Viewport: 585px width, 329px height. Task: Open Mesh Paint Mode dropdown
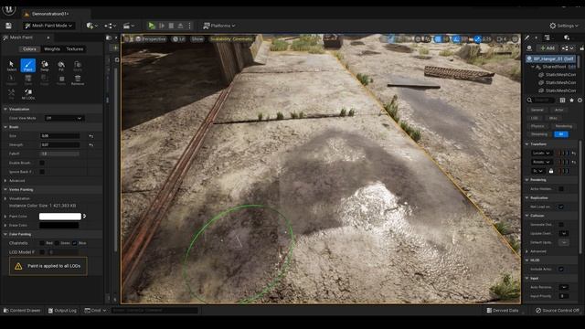click(48, 26)
